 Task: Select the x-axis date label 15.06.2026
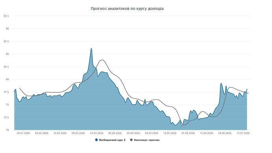point(207,133)
